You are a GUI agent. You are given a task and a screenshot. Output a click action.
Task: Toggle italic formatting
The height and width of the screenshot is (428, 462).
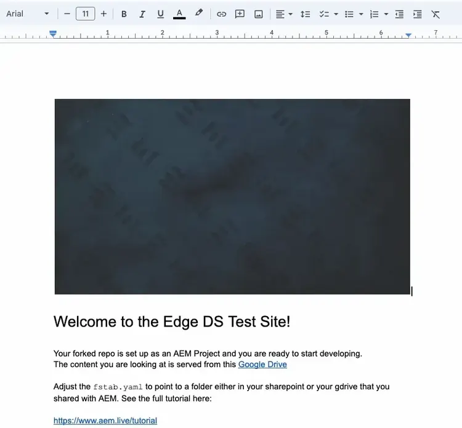(x=142, y=14)
